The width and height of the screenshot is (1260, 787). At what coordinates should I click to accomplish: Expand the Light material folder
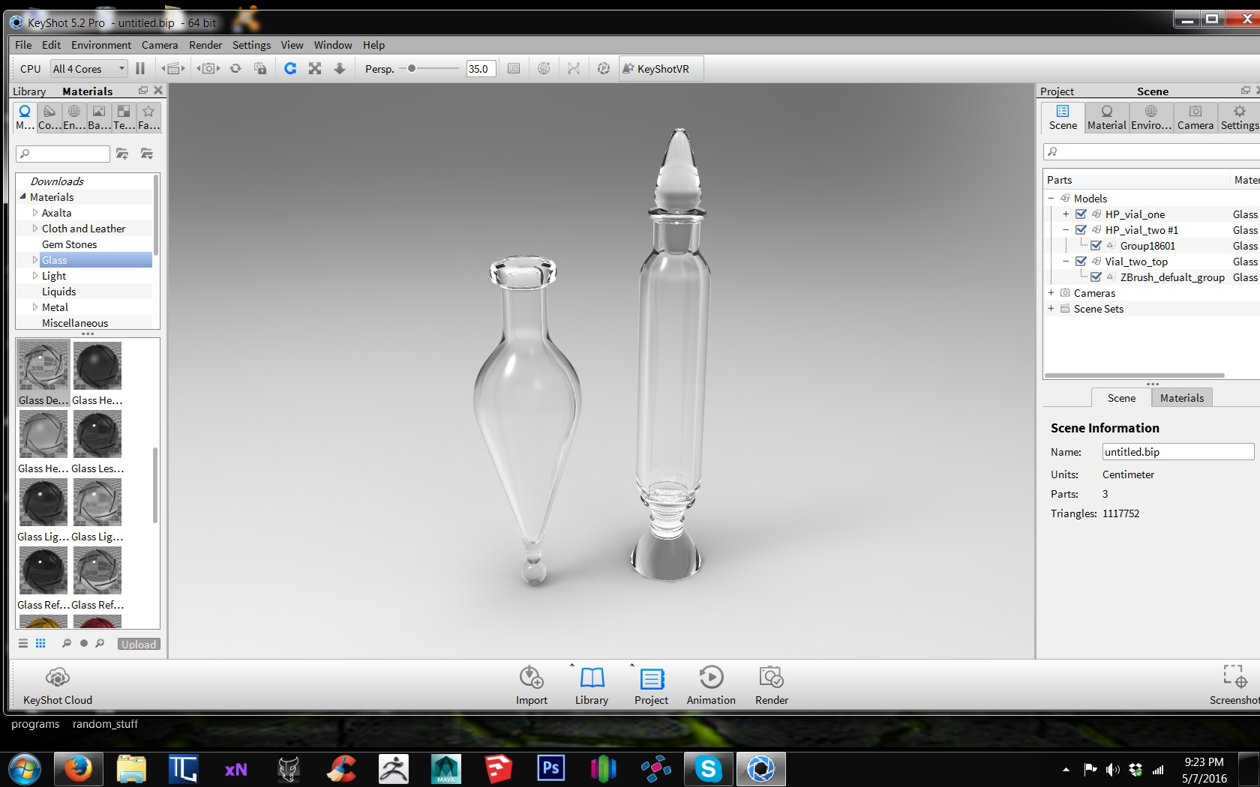click(x=34, y=276)
